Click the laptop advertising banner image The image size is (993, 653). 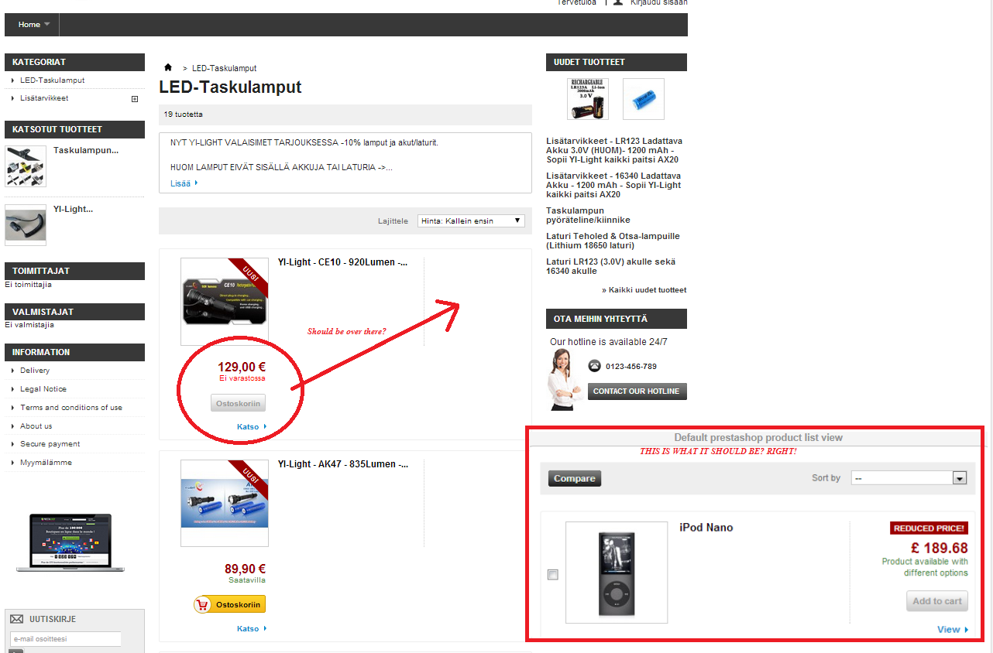[x=70, y=543]
